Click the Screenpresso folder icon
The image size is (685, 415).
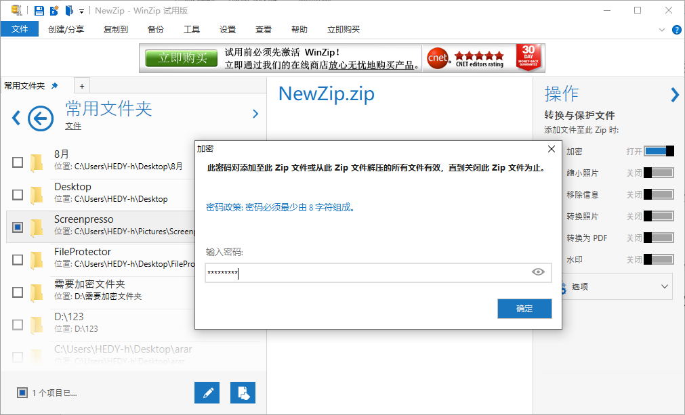pyautogui.click(x=37, y=227)
